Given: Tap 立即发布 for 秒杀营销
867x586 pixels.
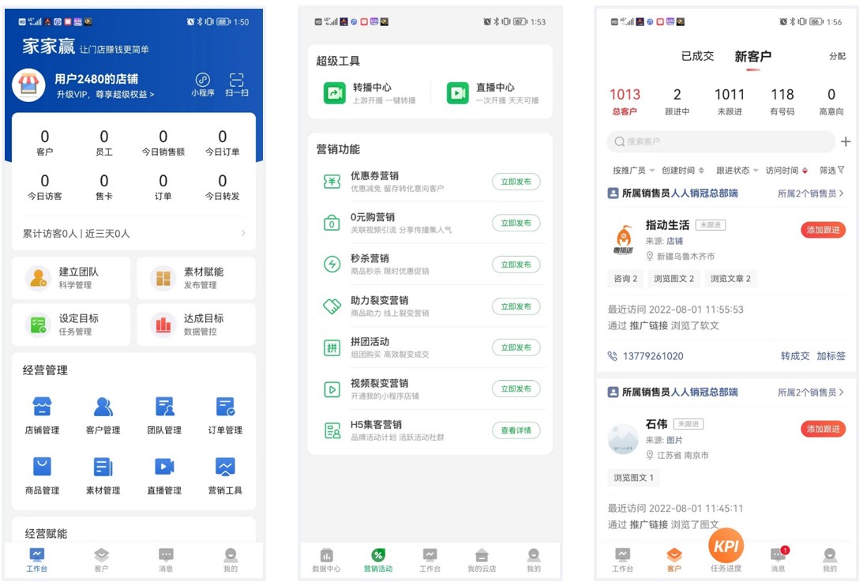Looking at the screenshot, I should [516, 265].
